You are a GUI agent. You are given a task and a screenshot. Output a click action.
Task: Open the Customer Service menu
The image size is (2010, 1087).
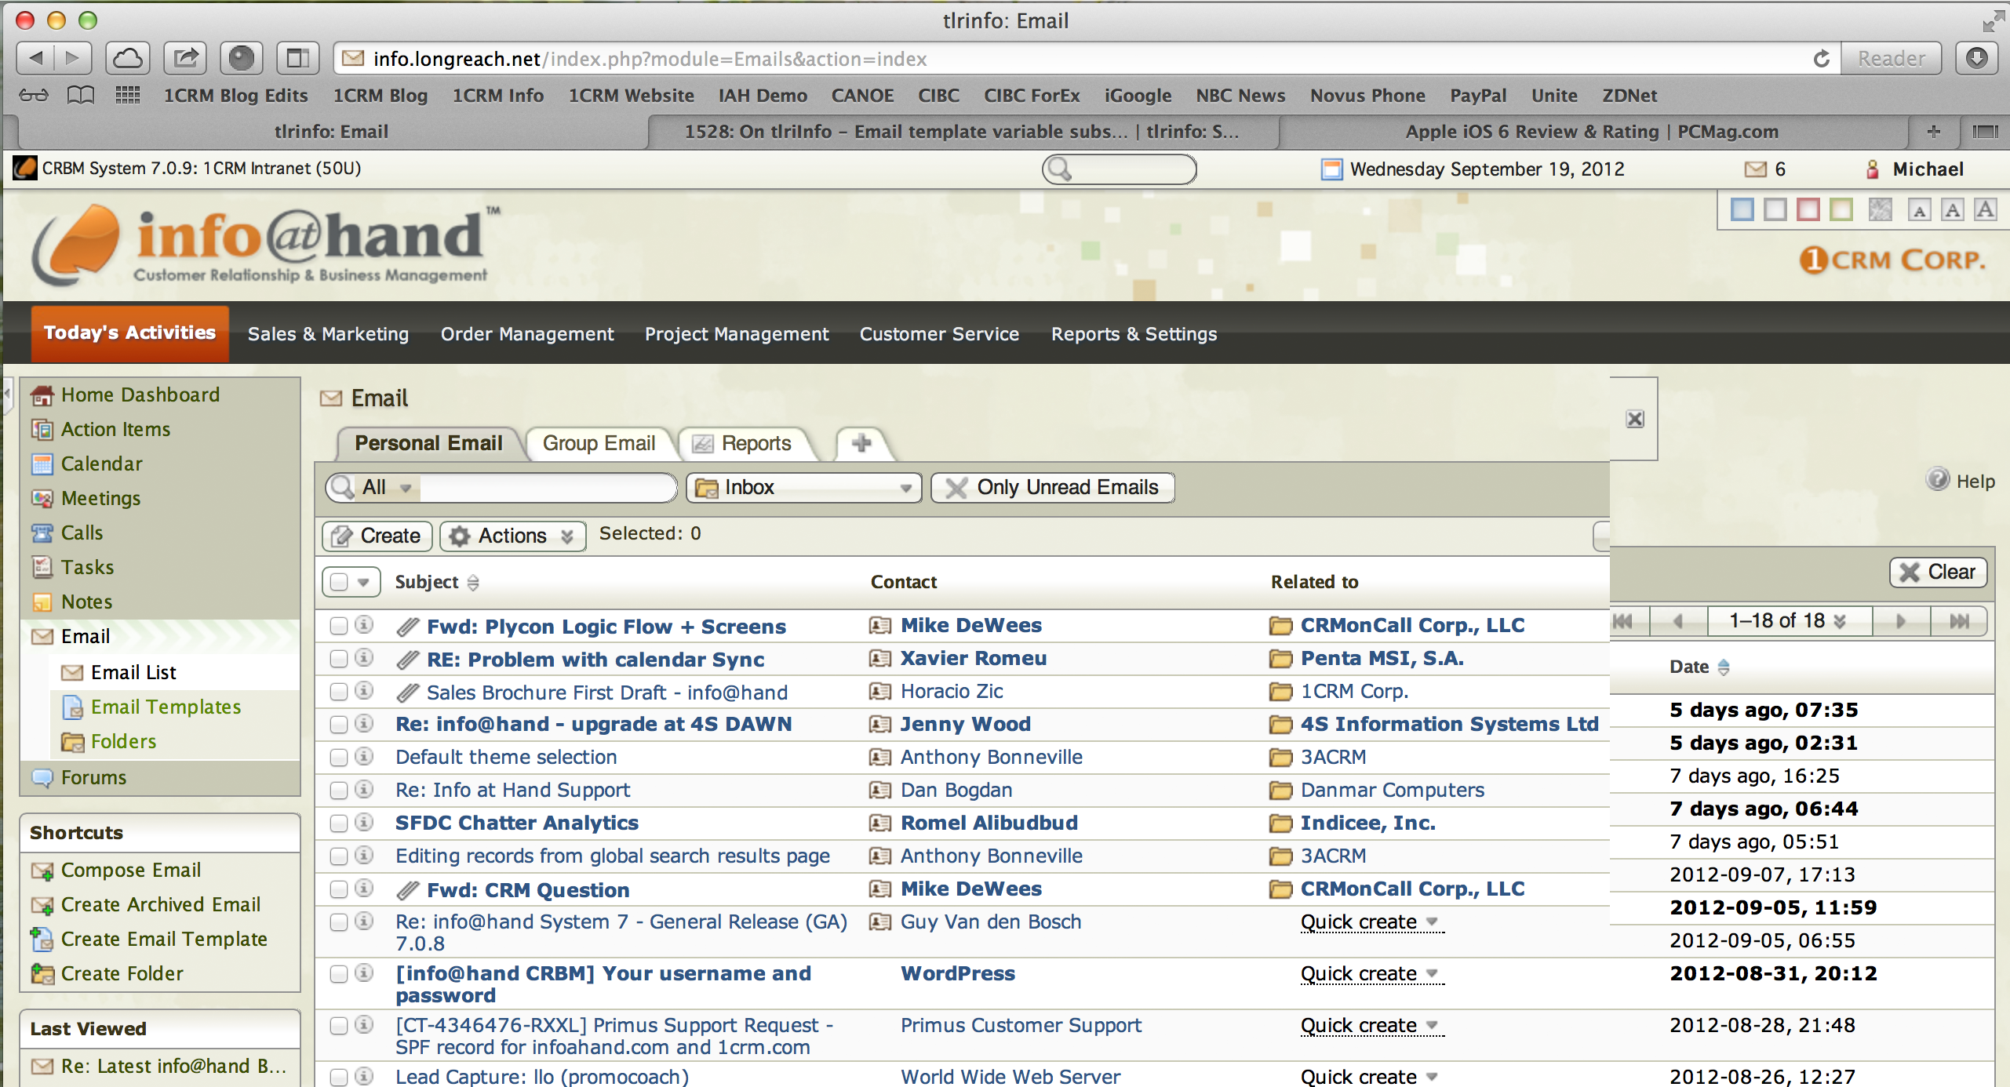tap(939, 334)
